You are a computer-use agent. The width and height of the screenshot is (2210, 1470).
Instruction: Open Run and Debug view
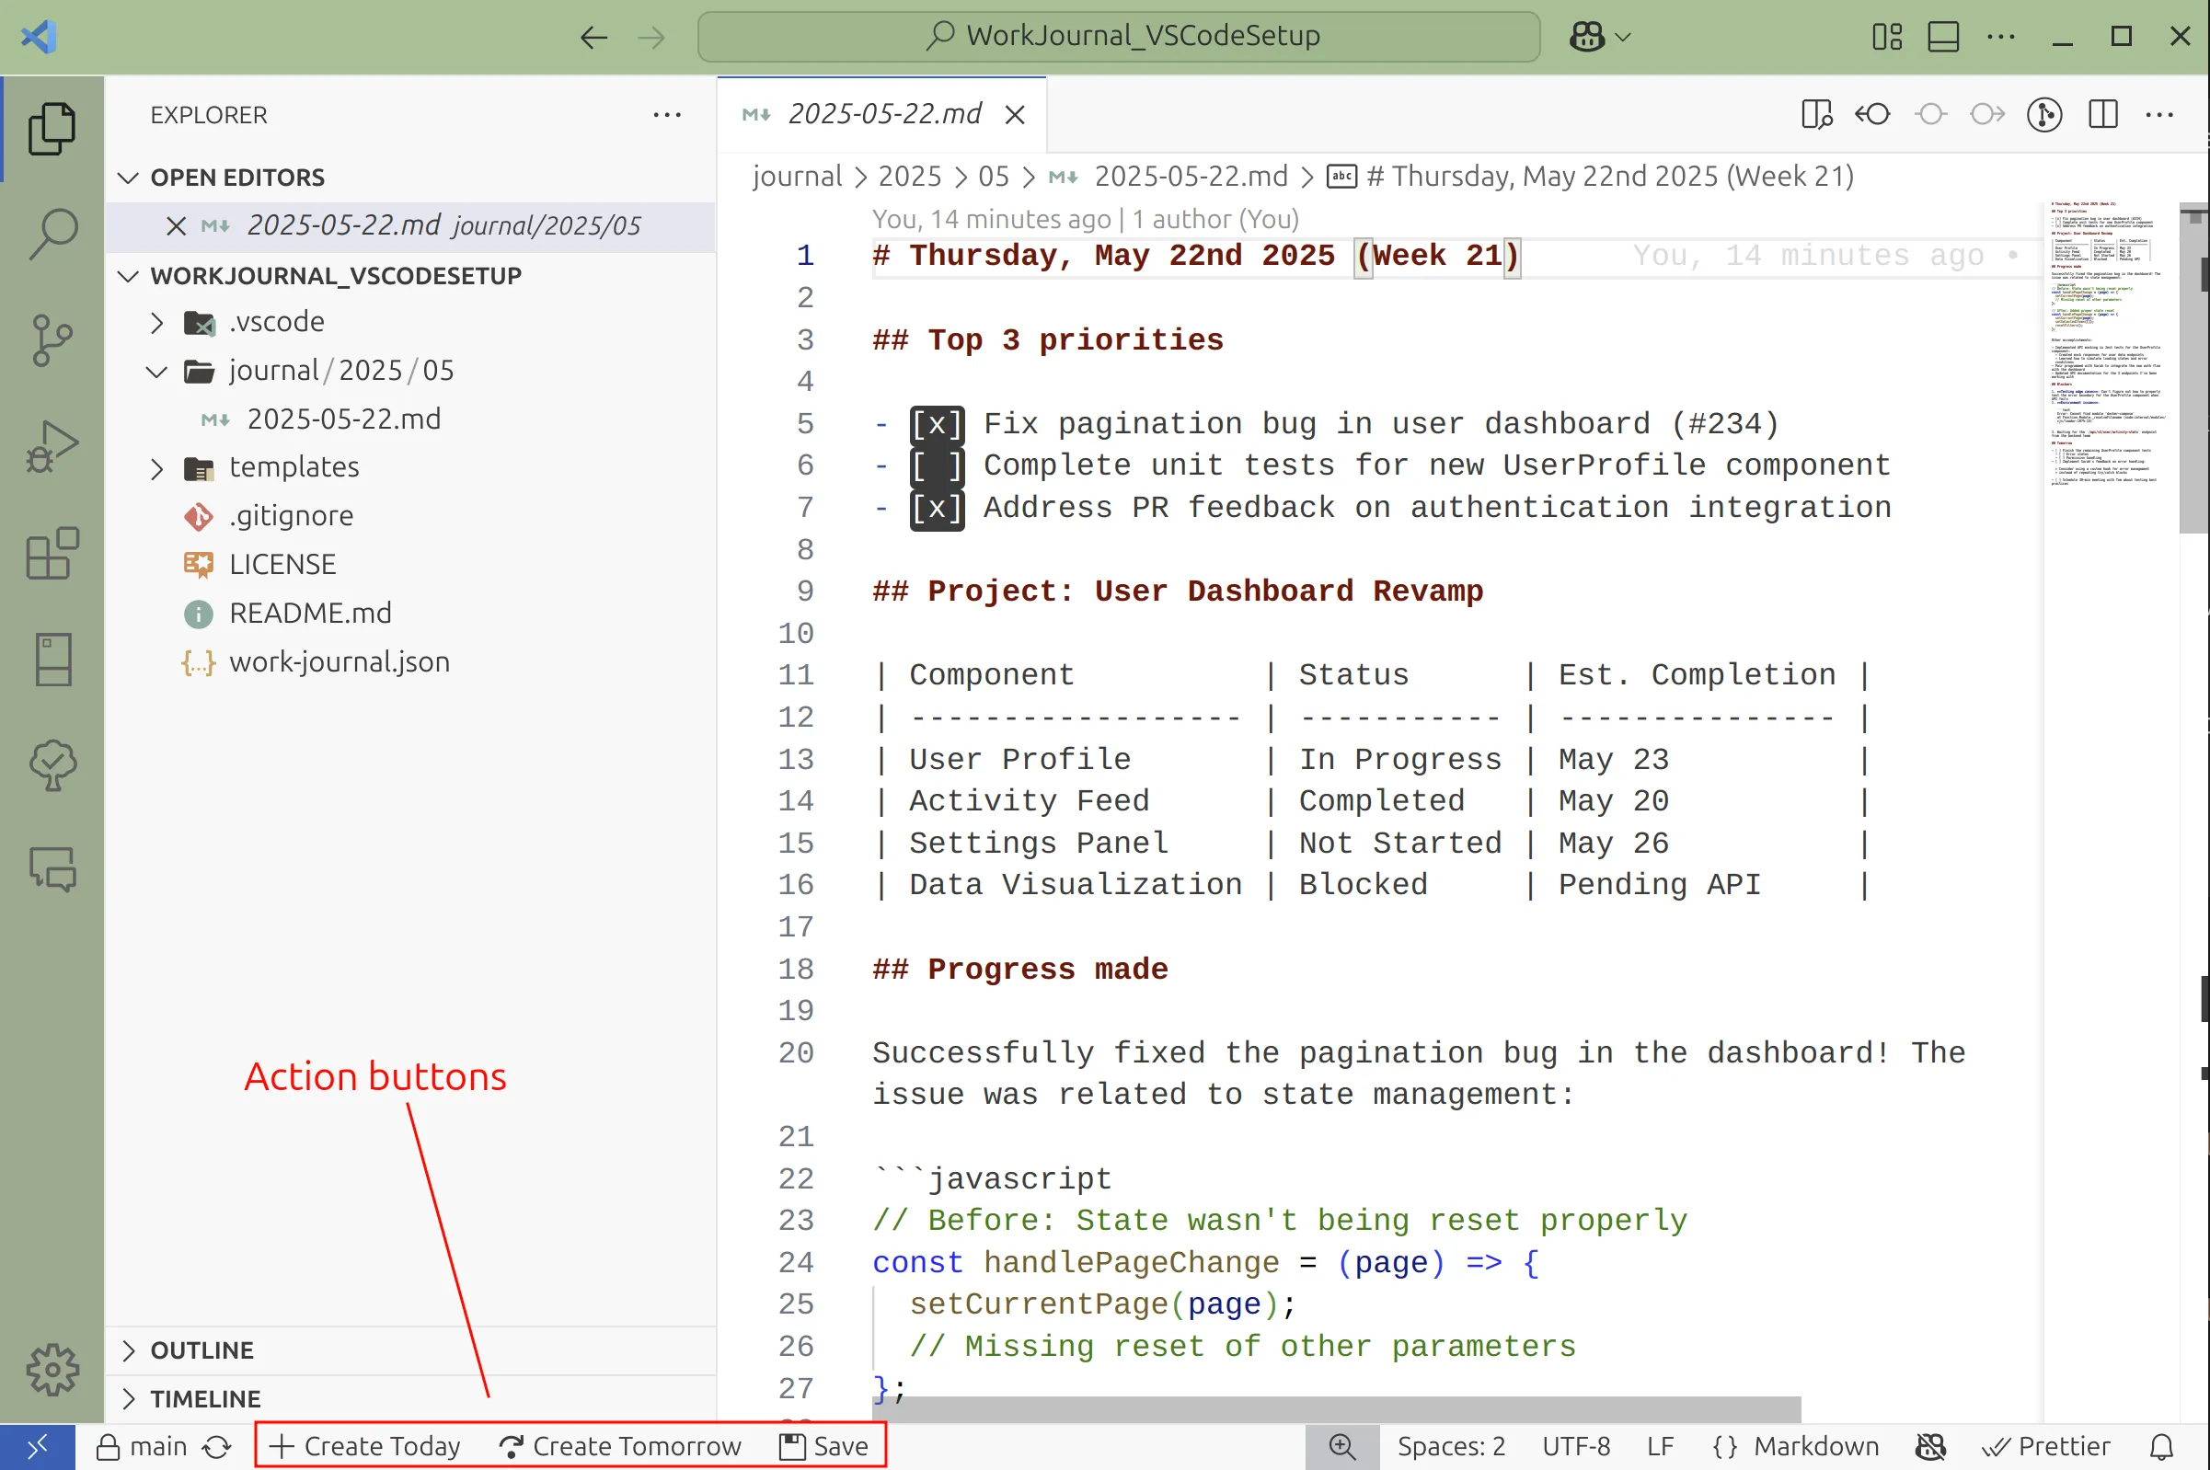(x=52, y=445)
